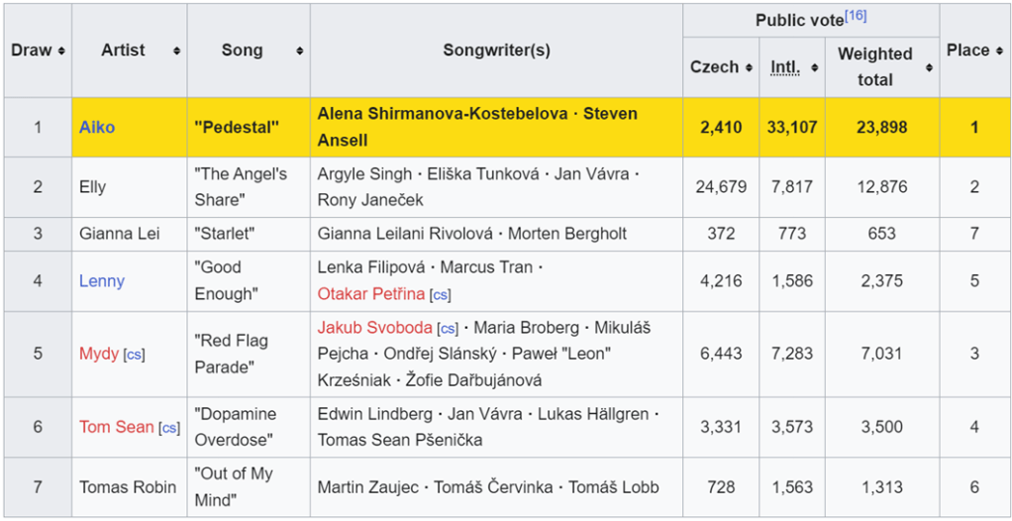Open [cs] link next to Otakar Petřina
The height and width of the screenshot is (521, 1012).
point(441,294)
